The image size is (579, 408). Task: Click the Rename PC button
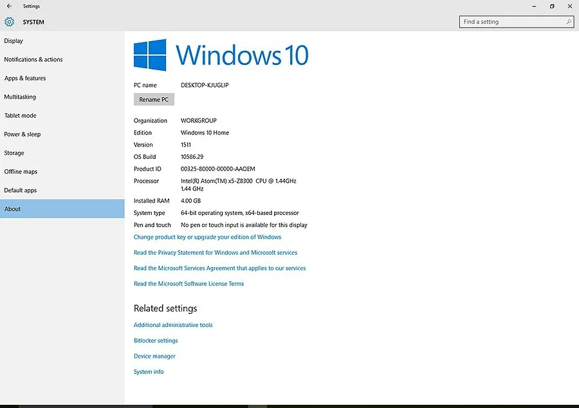154,99
